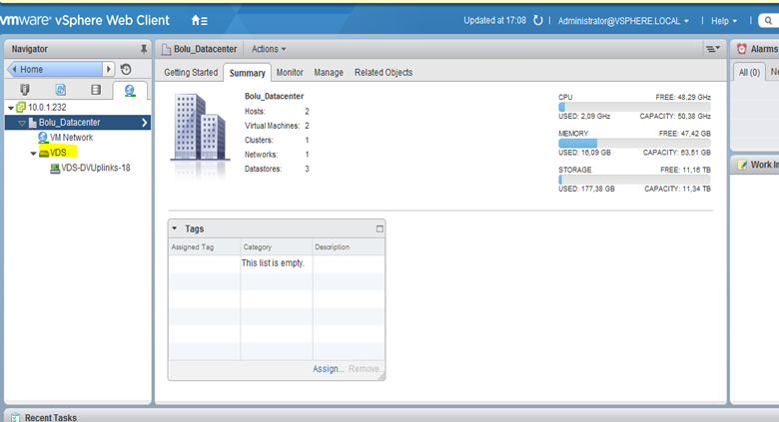Collapse the VDS tree node
Image resolution: width=779 pixels, height=422 pixels.
tap(33, 154)
